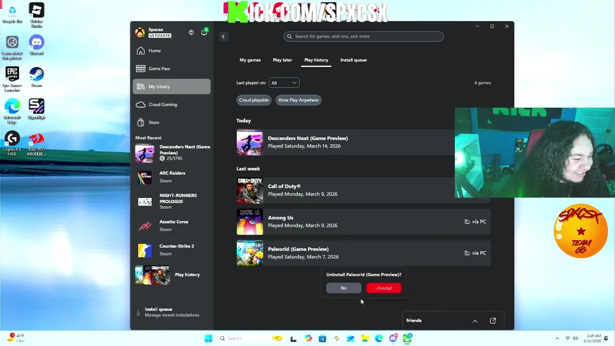Pop out the Friends panel window
Screen dimensions: 615x346
pyautogui.click(x=492, y=321)
